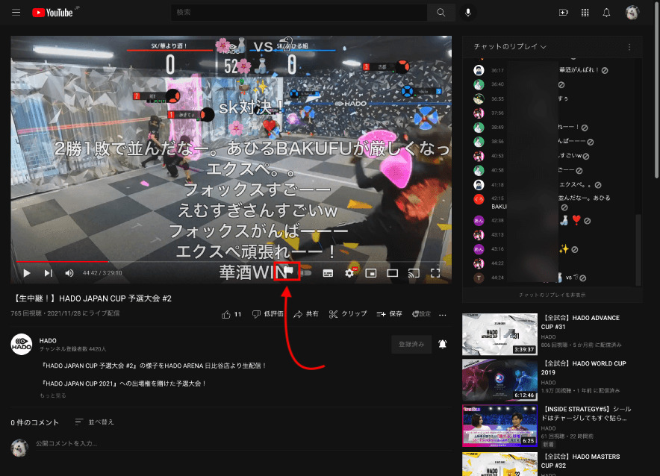Open the チャットのリプレイ dropdown

click(510, 47)
